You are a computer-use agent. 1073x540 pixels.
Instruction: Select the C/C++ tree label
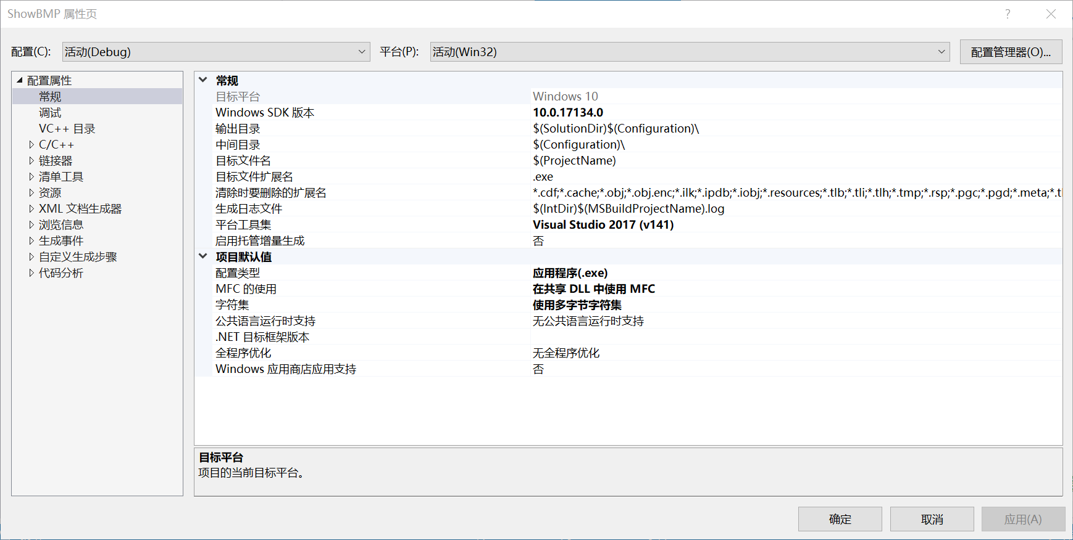(x=56, y=144)
